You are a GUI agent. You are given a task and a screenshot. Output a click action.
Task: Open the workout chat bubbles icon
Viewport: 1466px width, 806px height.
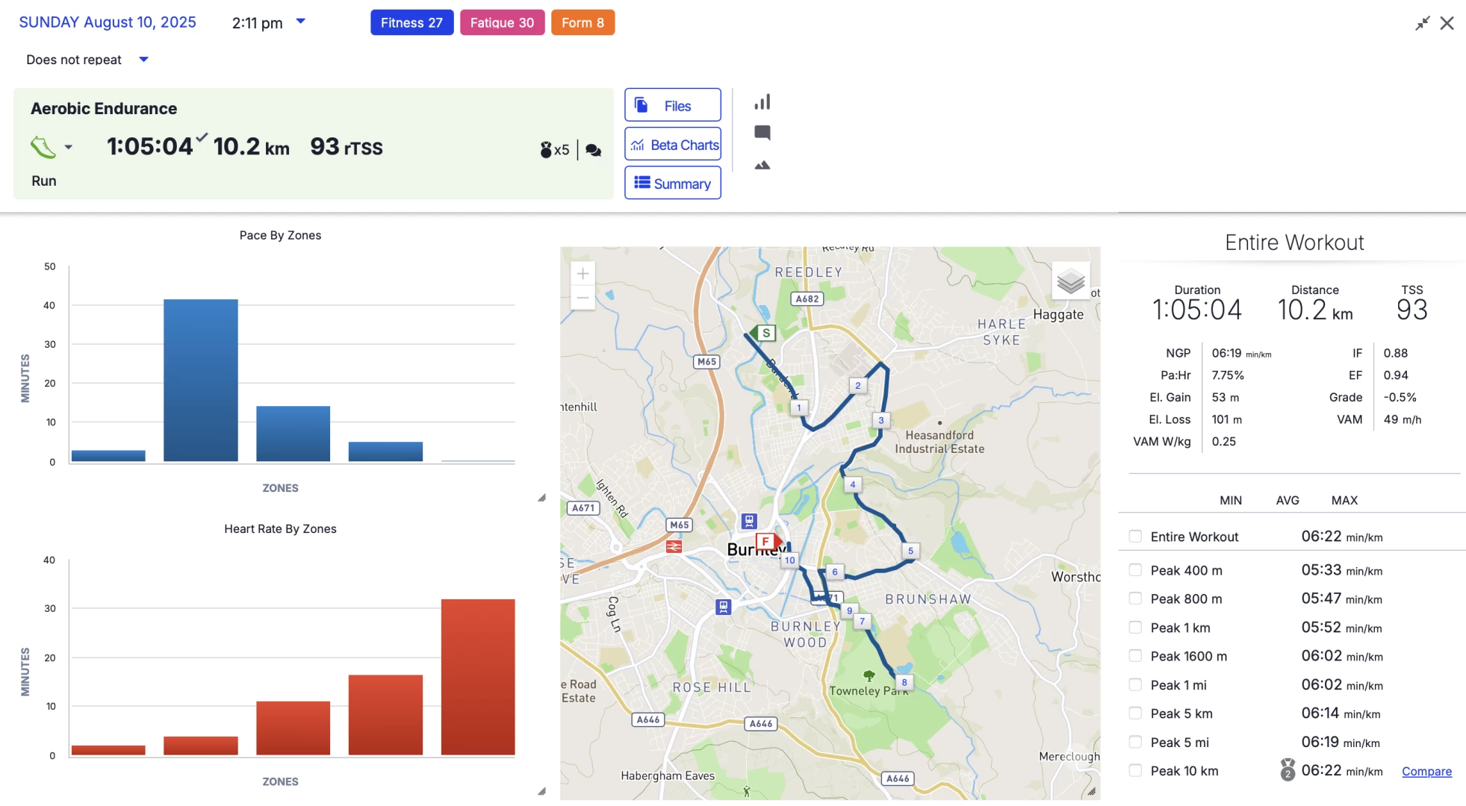594,150
